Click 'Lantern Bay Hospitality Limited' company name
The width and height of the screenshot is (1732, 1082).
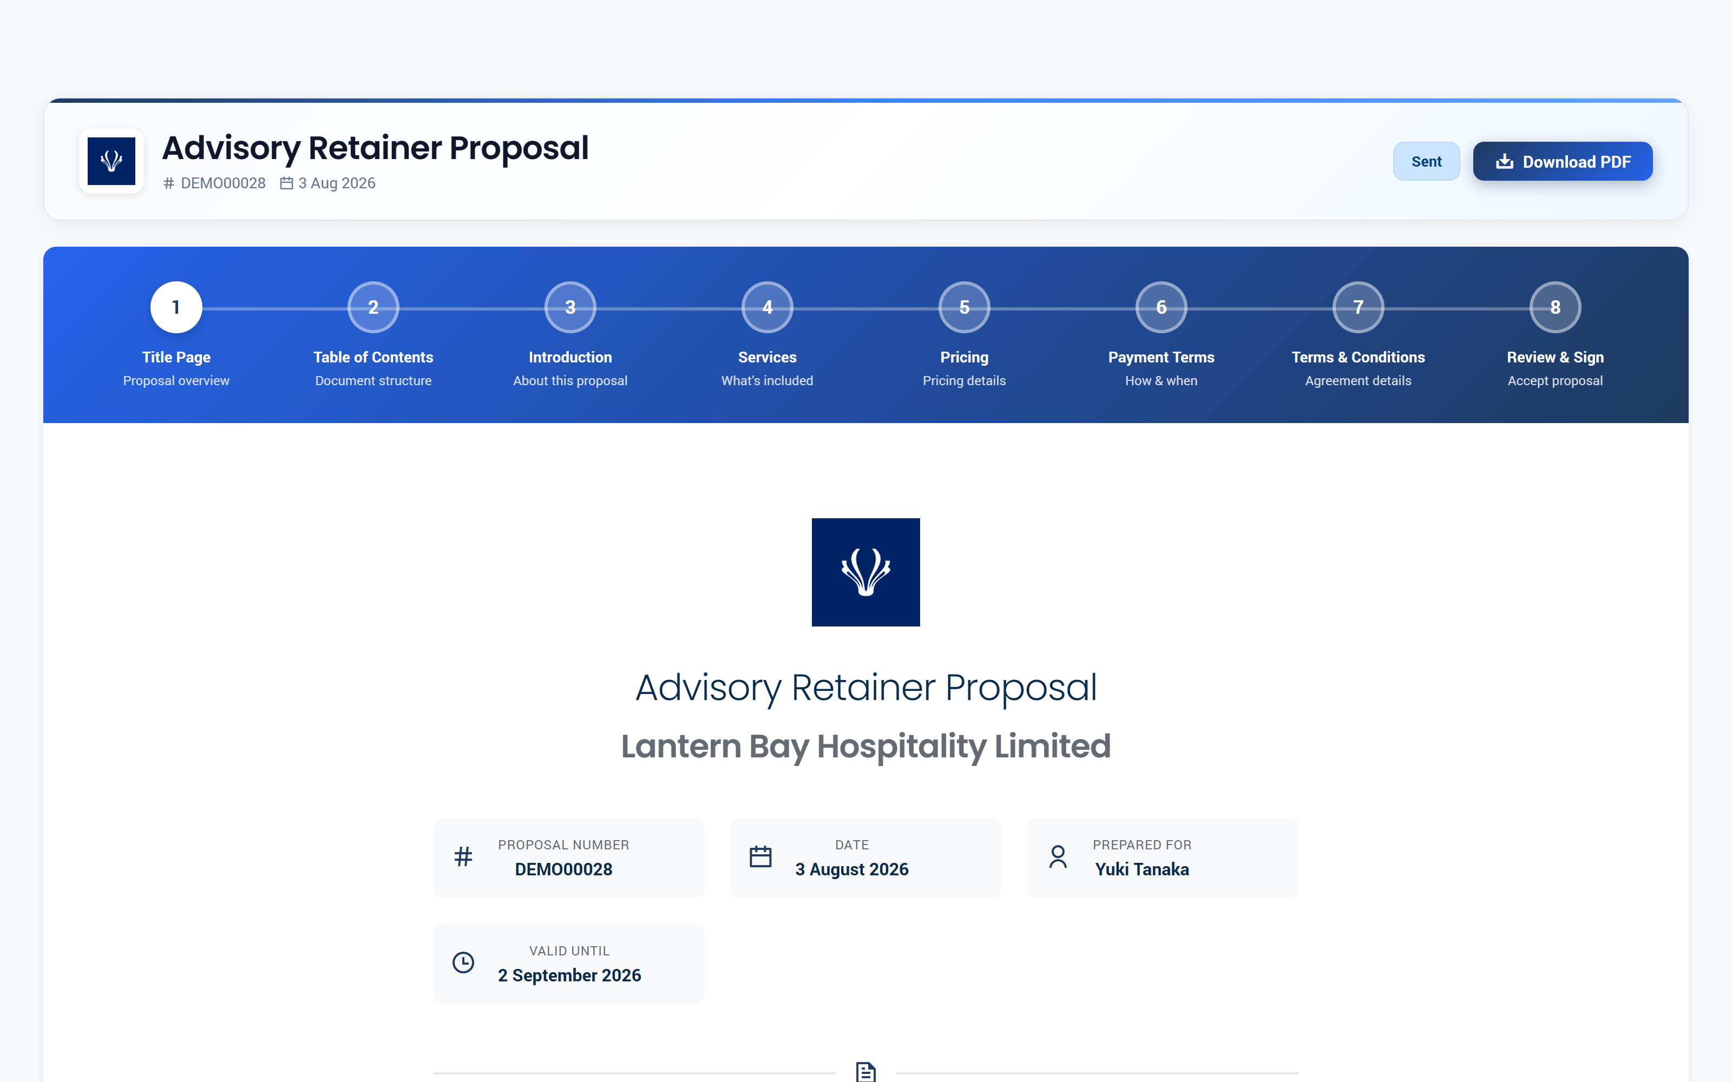pyautogui.click(x=866, y=747)
